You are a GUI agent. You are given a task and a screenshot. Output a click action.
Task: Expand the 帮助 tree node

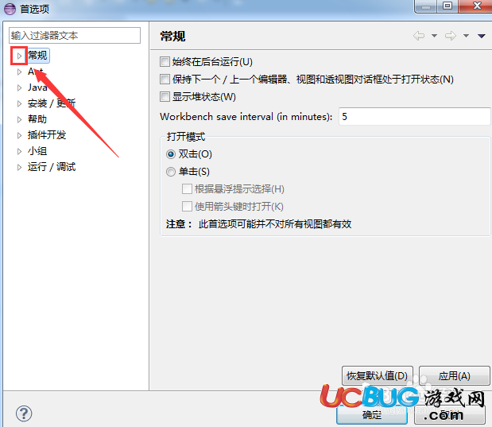click(19, 119)
